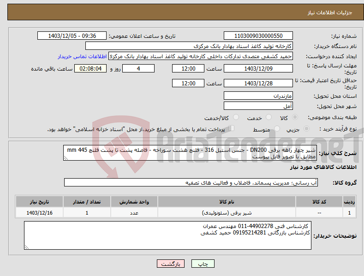Click the بازگشت (back) button
The width and height of the screenshot is (364, 276).
(x=171, y=264)
